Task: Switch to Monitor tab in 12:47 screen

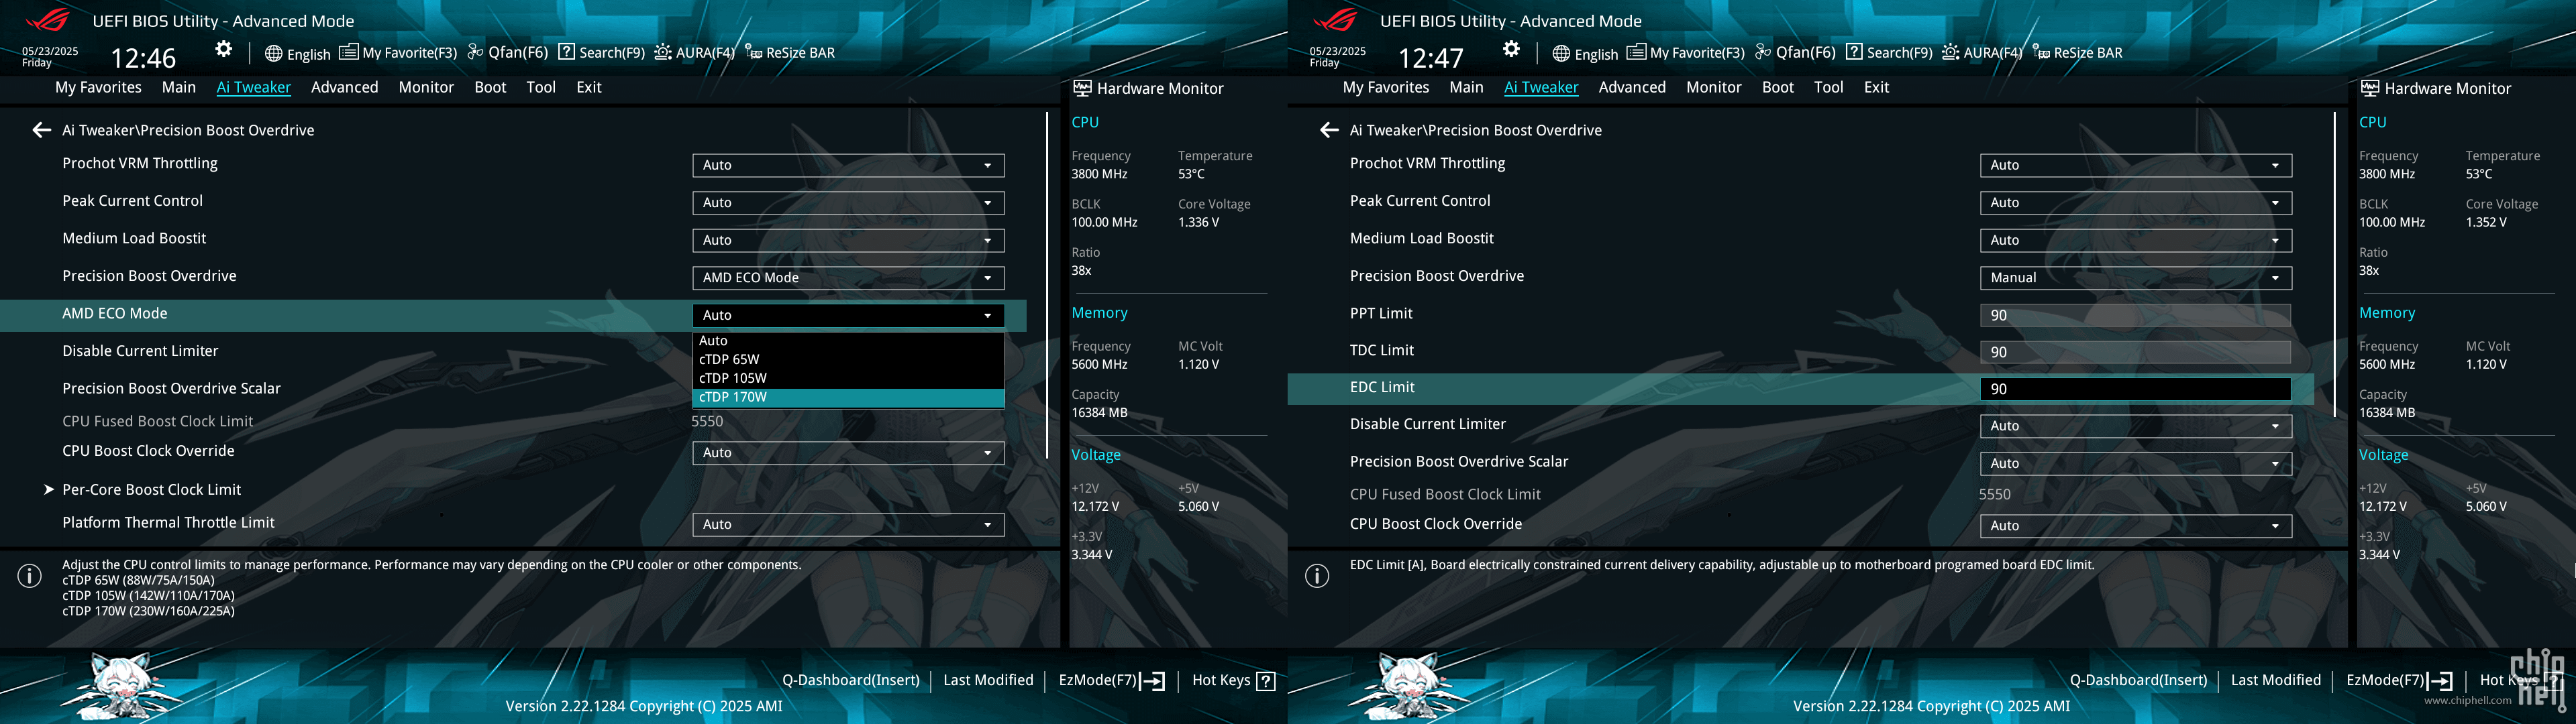Action: click(x=1714, y=87)
